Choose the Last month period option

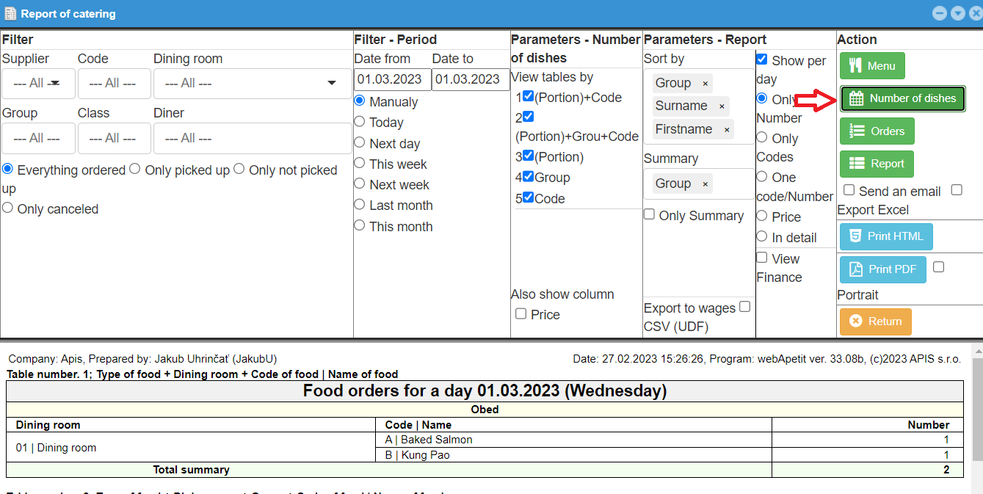[360, 204]
